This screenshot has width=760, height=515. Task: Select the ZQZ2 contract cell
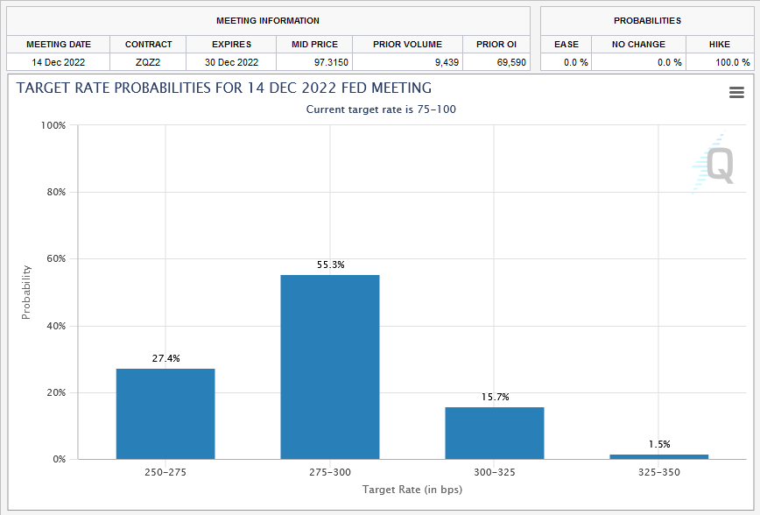click(148, 62)
